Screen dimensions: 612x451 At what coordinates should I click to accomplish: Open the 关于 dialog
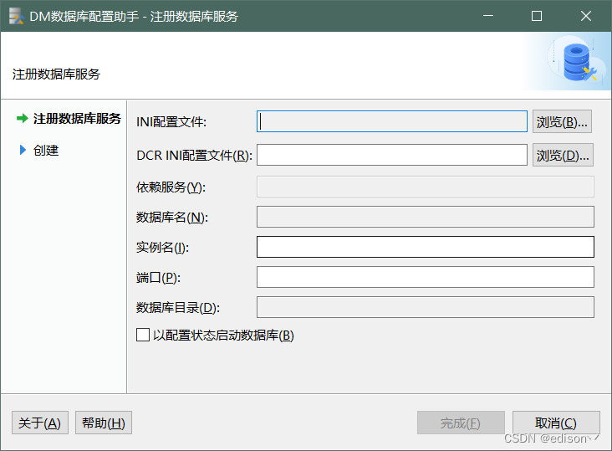(x=40, y=423)
